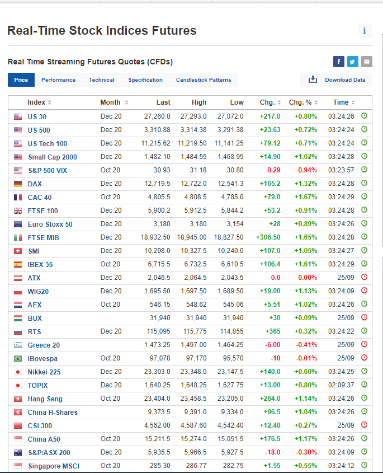Open the Nikkei 225 index link
This screenshot has width=383, height=473.
click(x=44, y=372)
